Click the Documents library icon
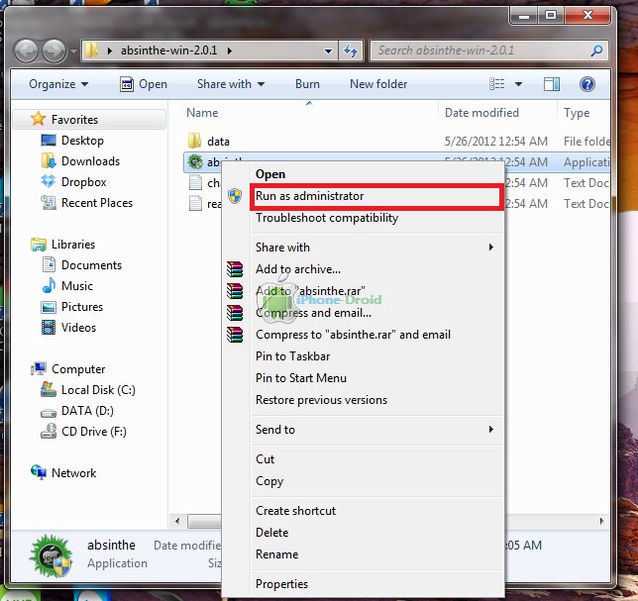This screenshot has width=638, height=601. (49, 264)
